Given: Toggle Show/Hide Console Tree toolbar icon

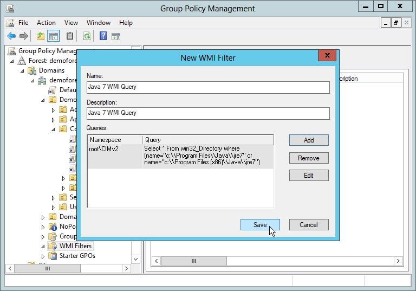Looking at the screenshot, I should [x=54, y=36].
